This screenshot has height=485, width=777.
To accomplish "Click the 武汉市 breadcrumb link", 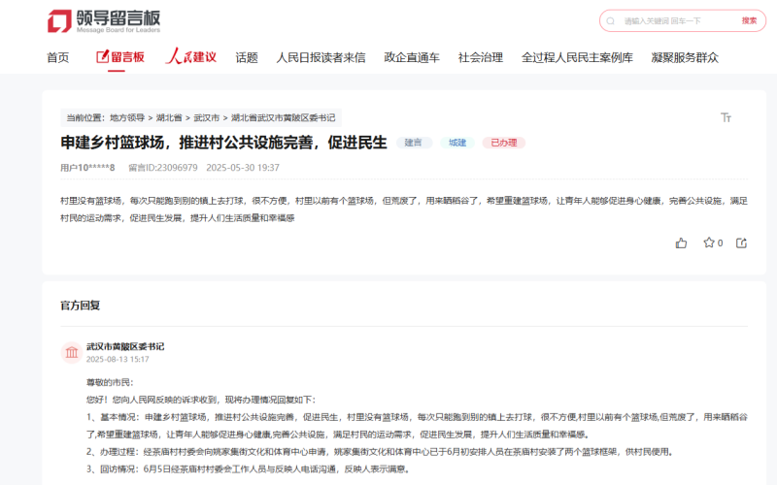I will click(207, 117).
